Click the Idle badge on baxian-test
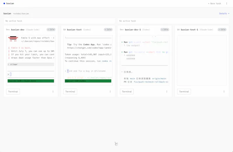Image resolution: width=233 pixels, height=152 pixels. tap(108, 30)
